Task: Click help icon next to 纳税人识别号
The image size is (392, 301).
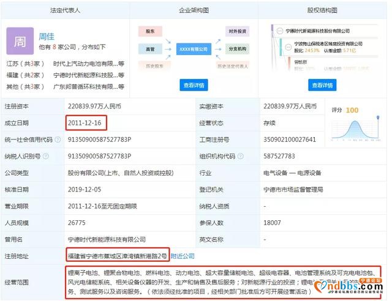Action: tap(46, 156)
